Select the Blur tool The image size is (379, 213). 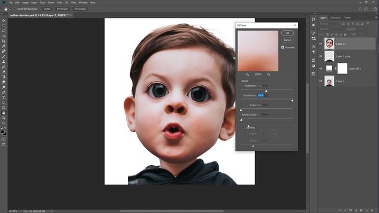coord(4,82)
